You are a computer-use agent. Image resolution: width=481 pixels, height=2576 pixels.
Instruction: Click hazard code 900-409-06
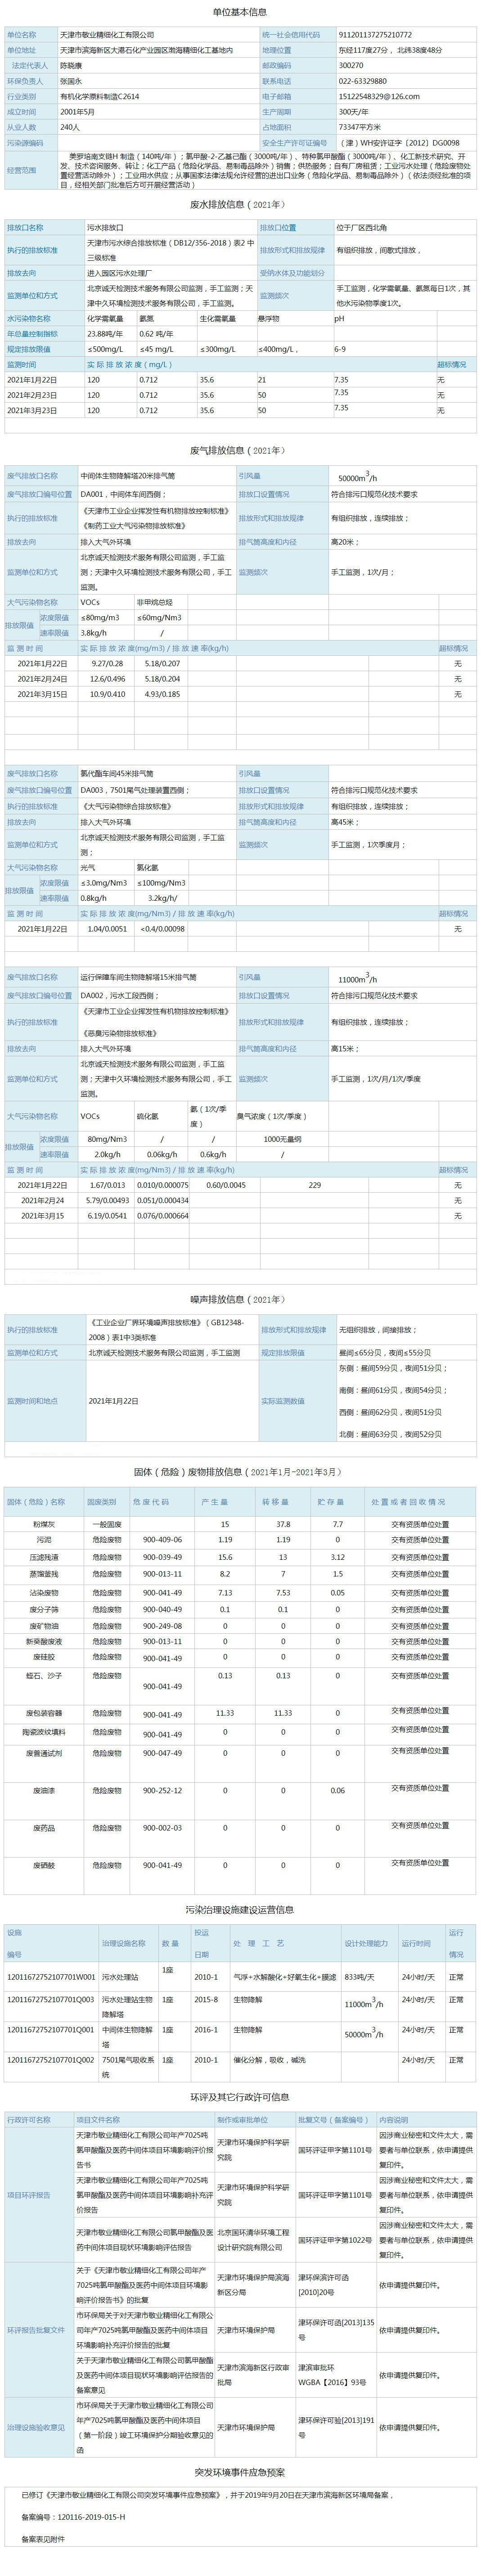click(x=163, y=1540)
